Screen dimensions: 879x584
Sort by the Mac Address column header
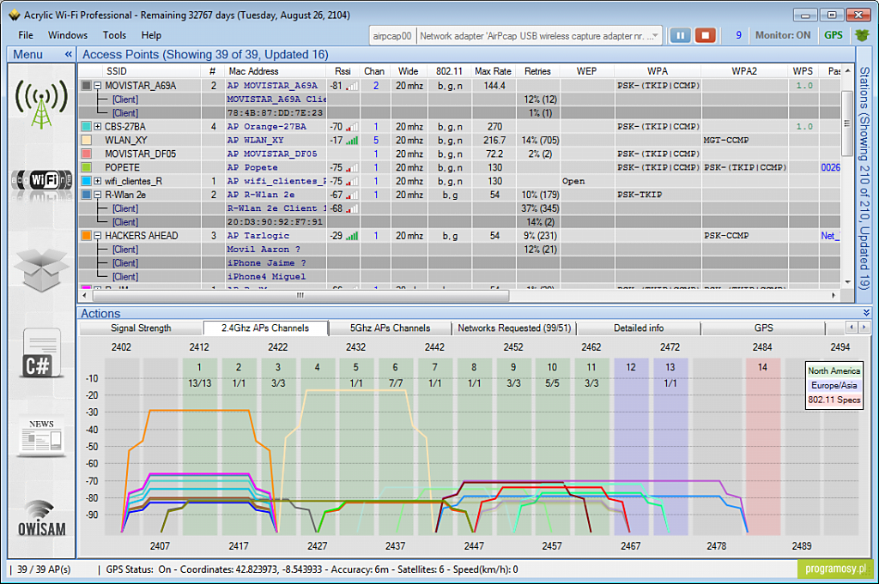point(253,71)
